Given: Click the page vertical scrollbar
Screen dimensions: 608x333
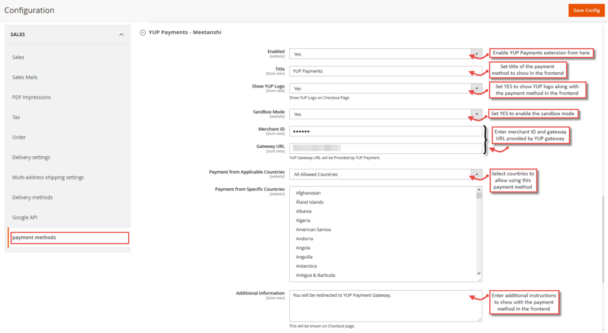Looking at the screenshot, I should (603, 239).
